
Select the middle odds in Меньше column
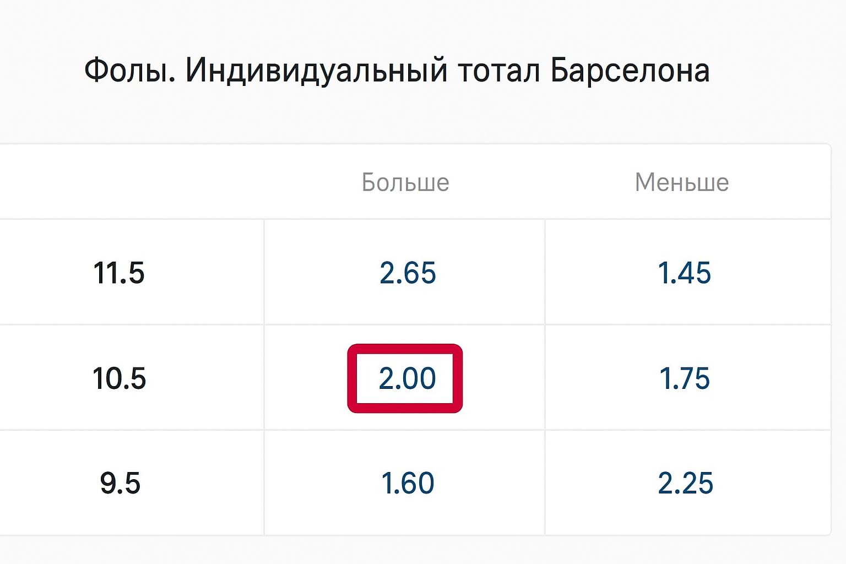coord(685,378)
